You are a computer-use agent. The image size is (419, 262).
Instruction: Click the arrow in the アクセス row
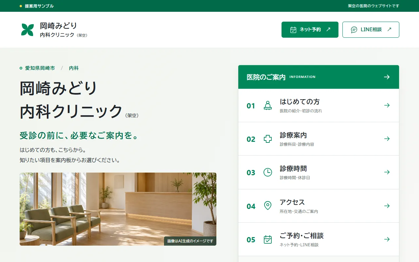pos(387,206)
